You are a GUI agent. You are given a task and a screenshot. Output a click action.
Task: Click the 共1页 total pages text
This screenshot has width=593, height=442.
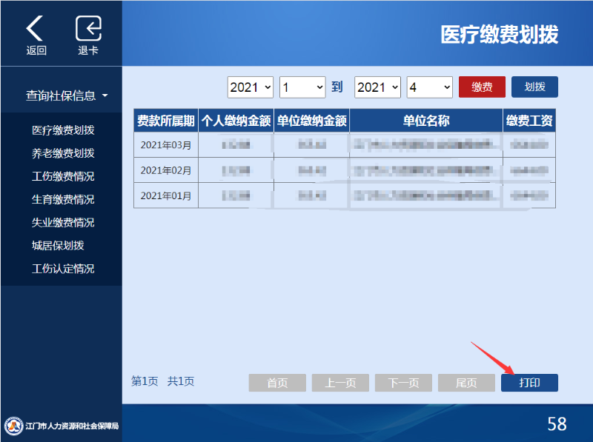point(181,381)
